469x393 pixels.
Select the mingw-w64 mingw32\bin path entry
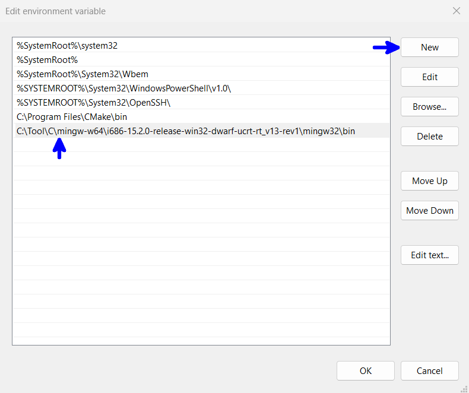pyautogui.click(x=201, y=131)
